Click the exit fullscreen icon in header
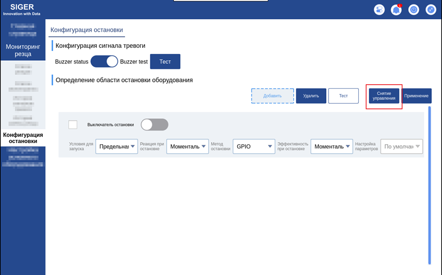Viewport: 442px width, 275px height. pyautogui.click(x=431, y=10)
